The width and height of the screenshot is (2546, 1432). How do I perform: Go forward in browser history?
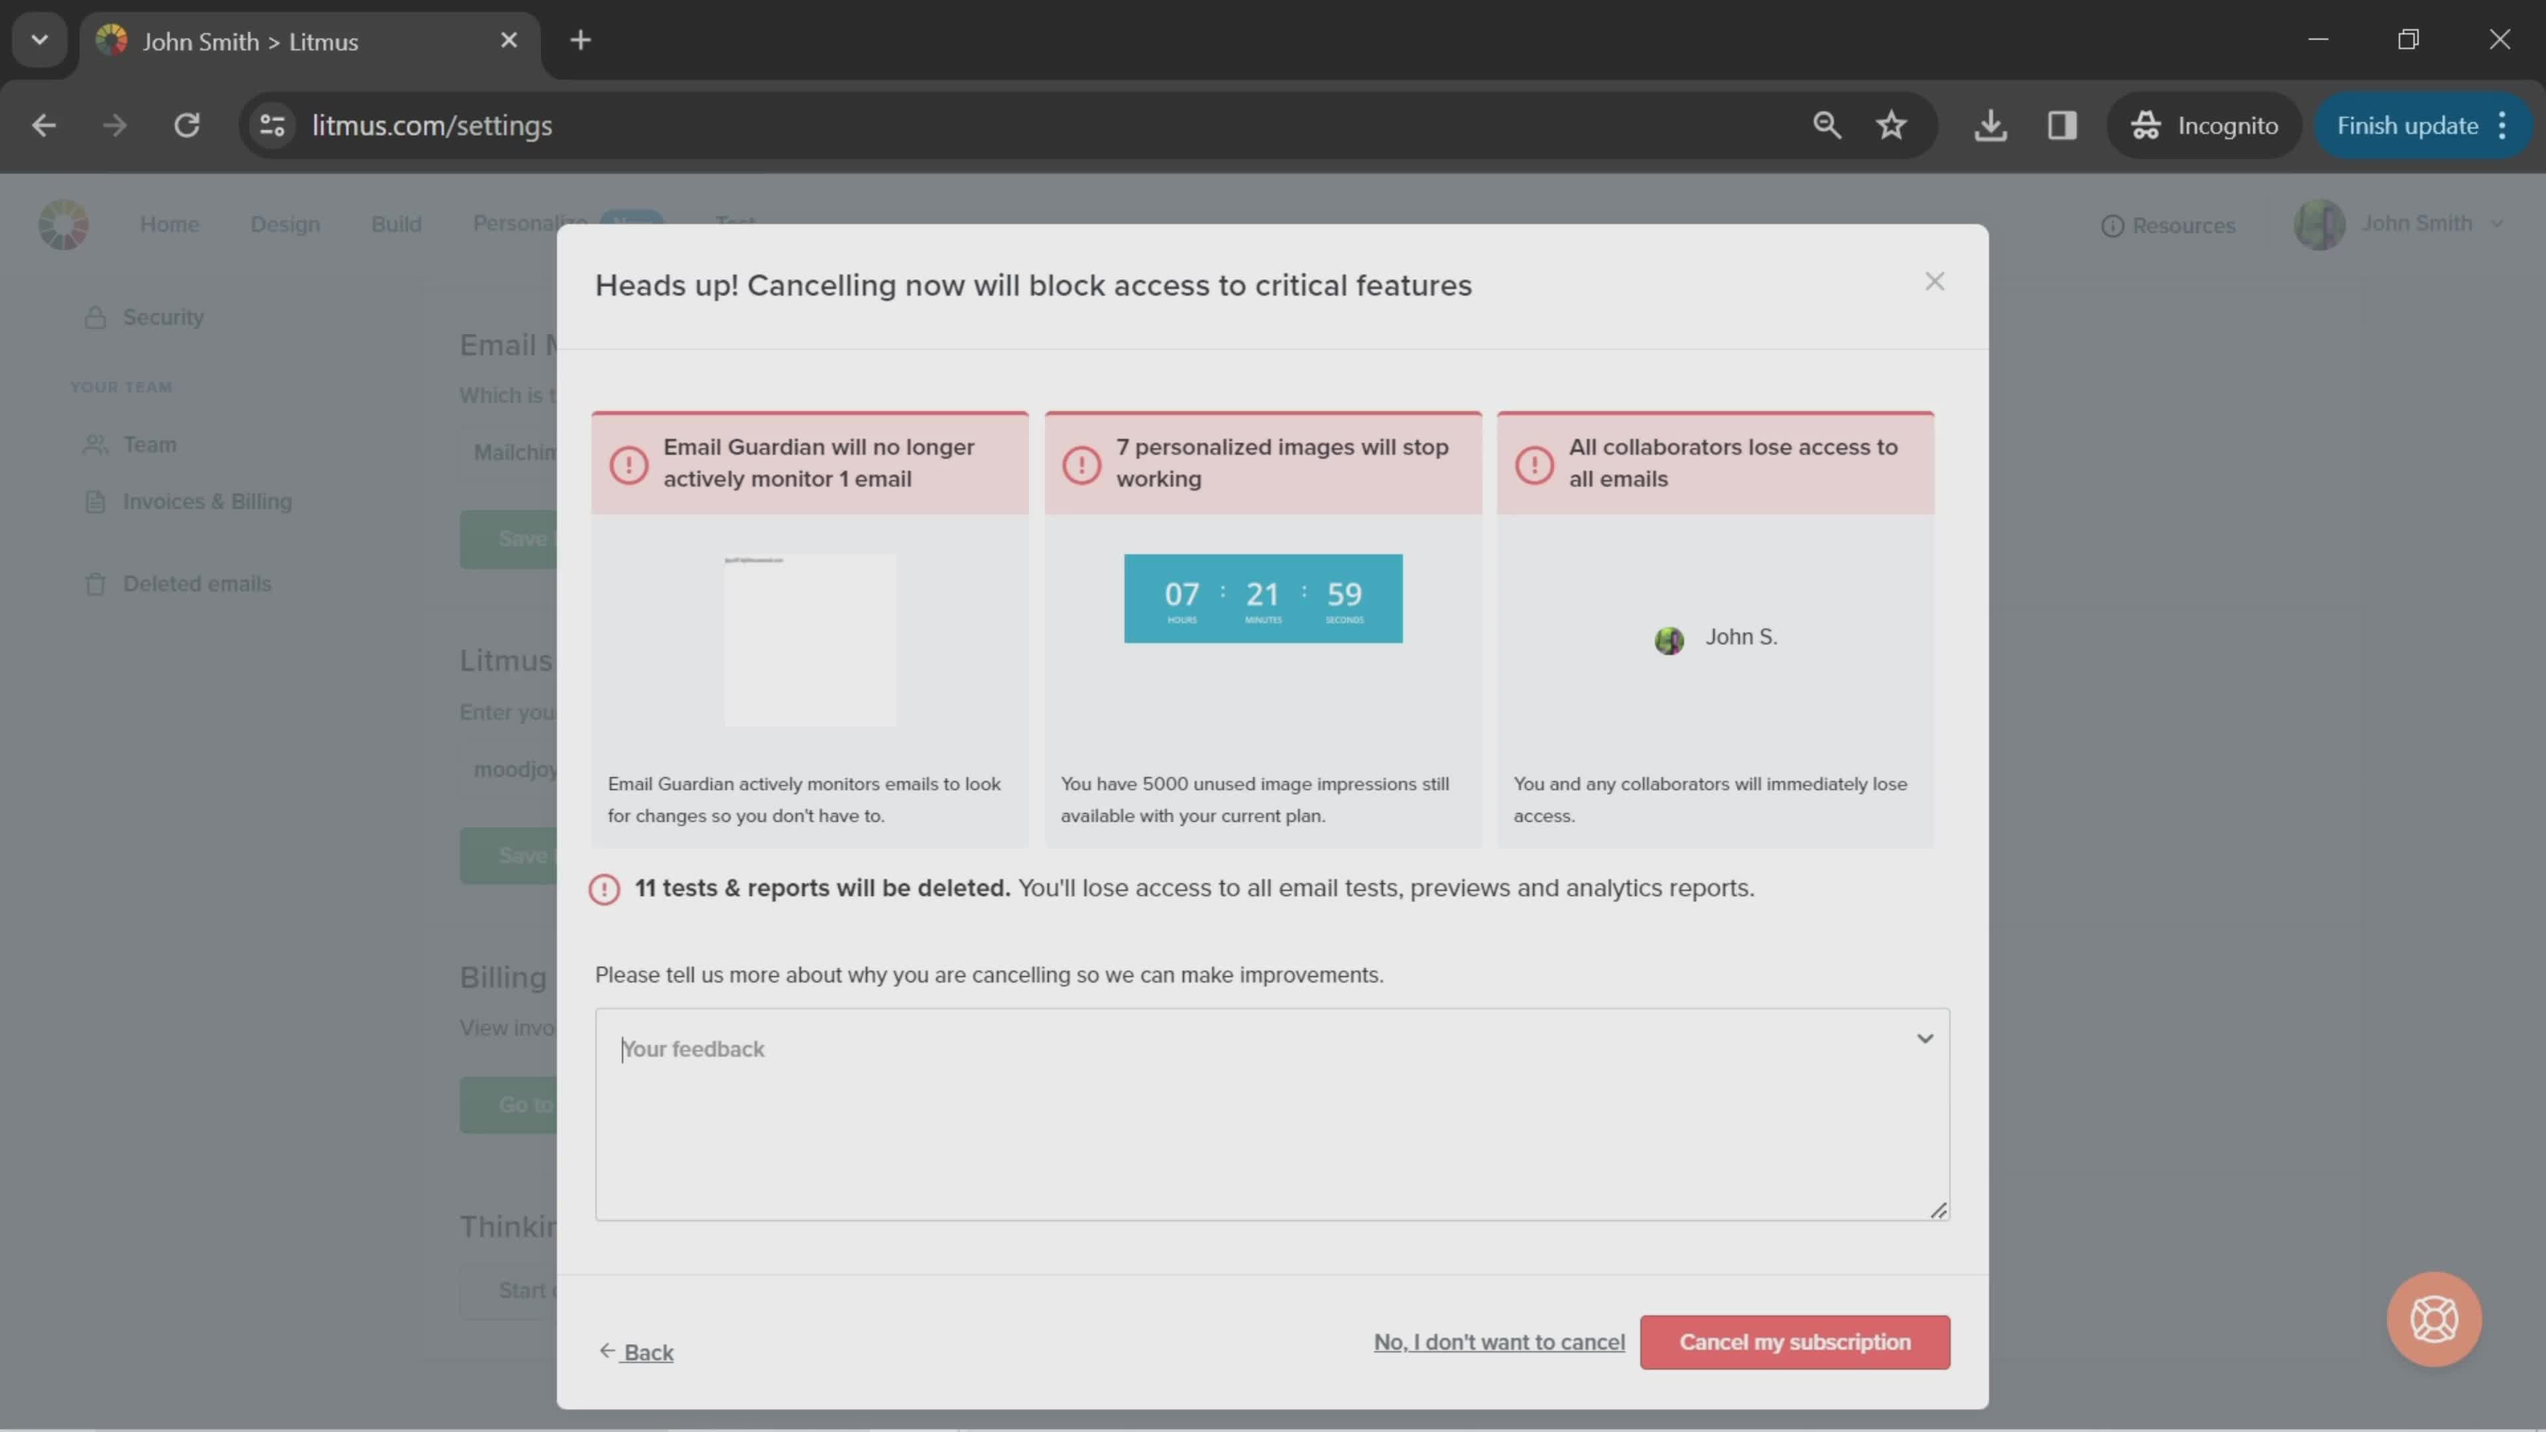115,125
